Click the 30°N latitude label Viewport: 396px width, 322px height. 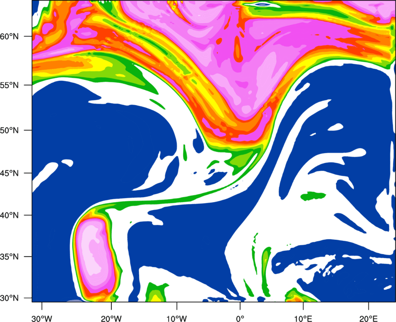(9, 298)
